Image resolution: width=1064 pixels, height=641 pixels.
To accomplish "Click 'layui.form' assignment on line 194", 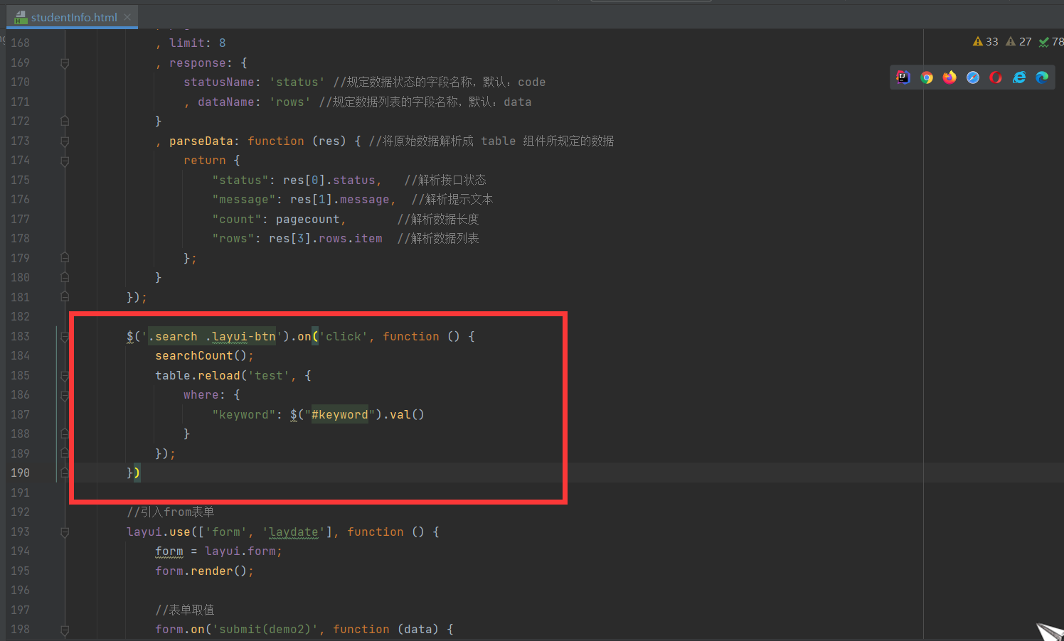I will coord(240,551).
